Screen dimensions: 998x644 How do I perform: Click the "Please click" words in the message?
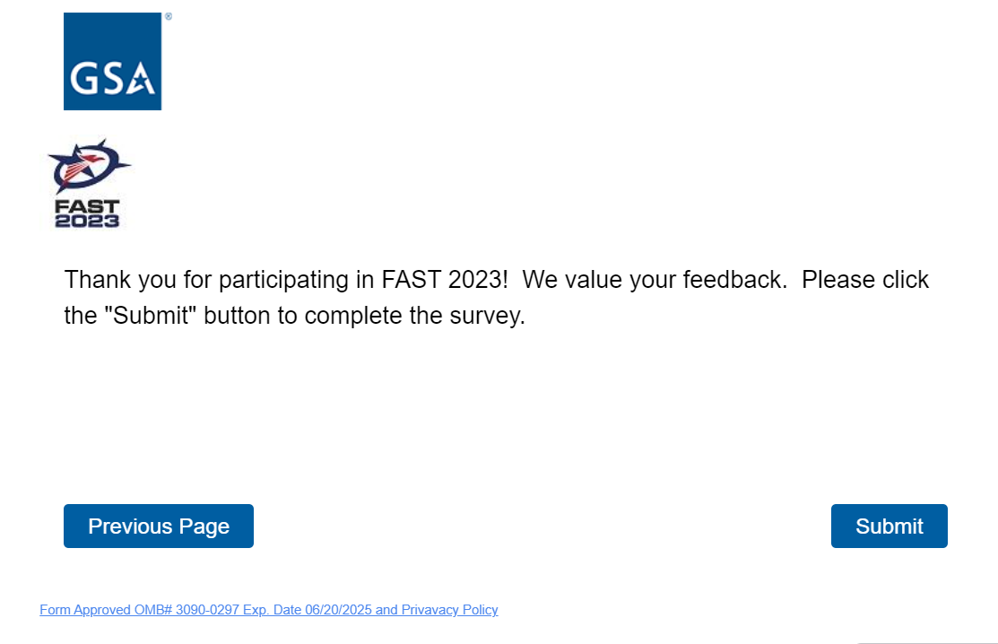[865, 280]
